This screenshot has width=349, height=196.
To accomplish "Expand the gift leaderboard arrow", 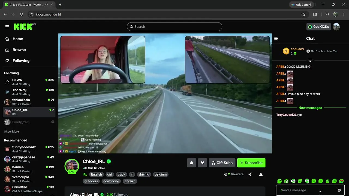I will [310, 60].
